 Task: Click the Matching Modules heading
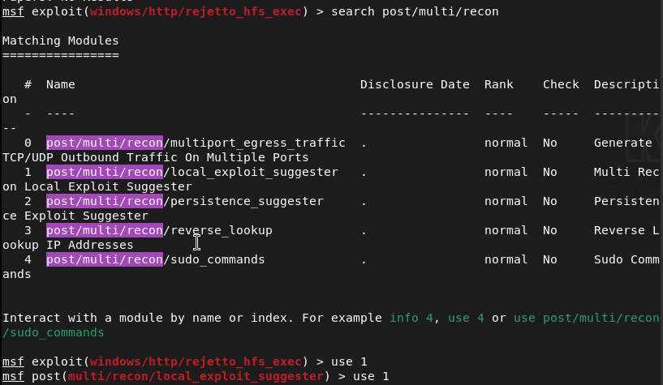[x=60, y=41]
